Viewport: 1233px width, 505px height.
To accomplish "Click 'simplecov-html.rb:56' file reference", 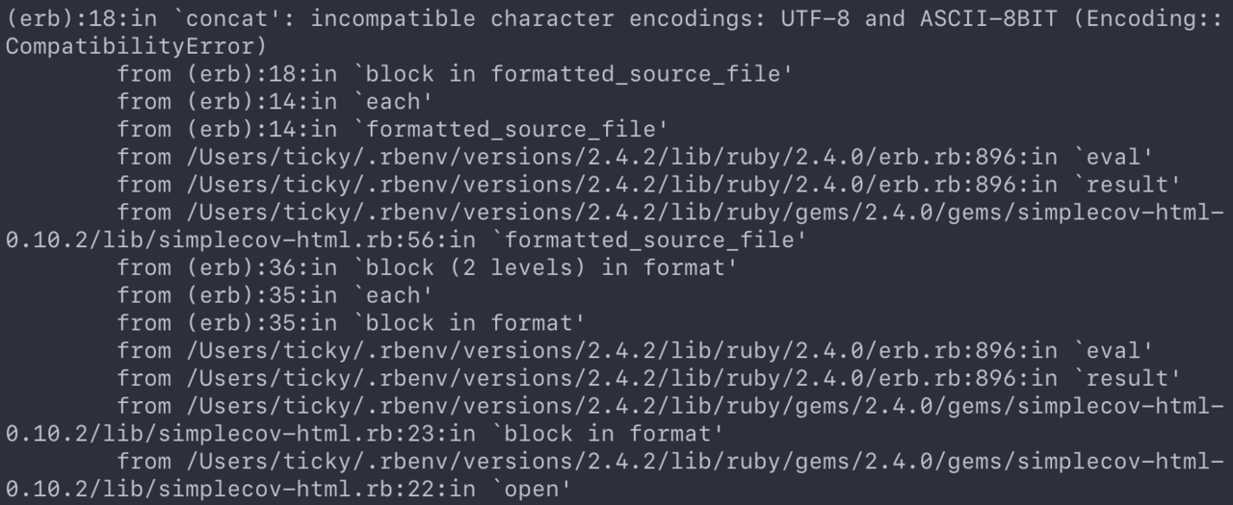I will point(291,239).
